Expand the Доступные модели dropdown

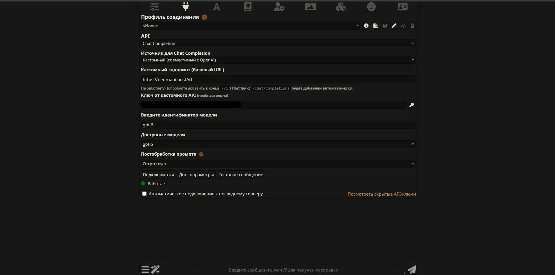coord(278,144)
